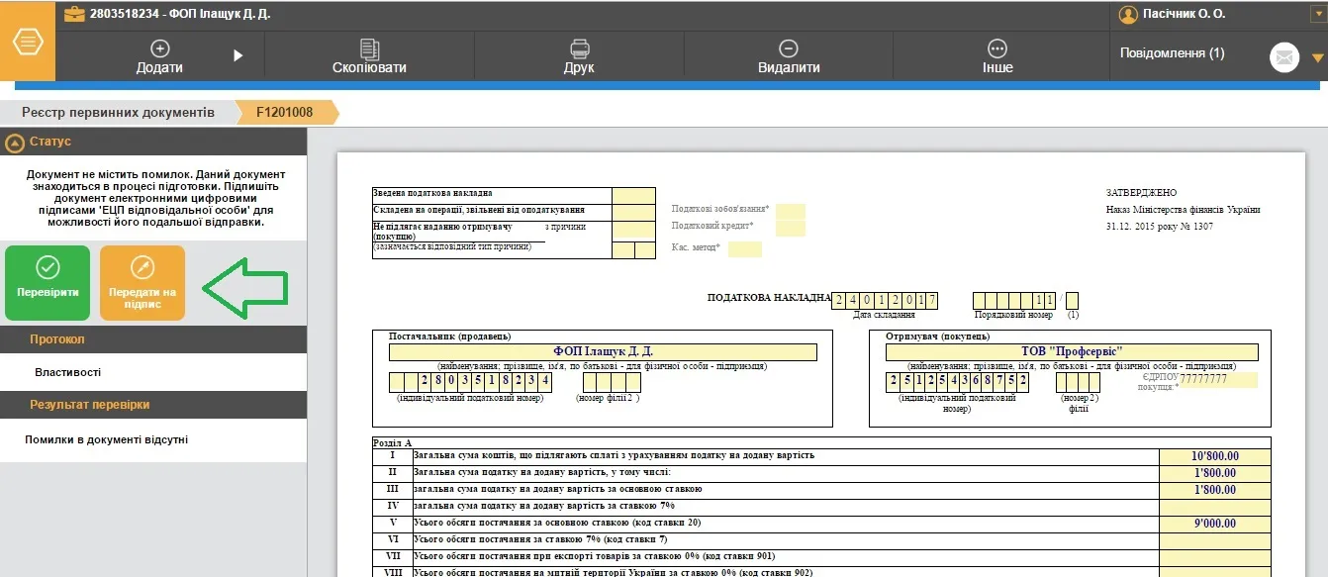Open the main hexagon menu icon

tap(28, 43)
